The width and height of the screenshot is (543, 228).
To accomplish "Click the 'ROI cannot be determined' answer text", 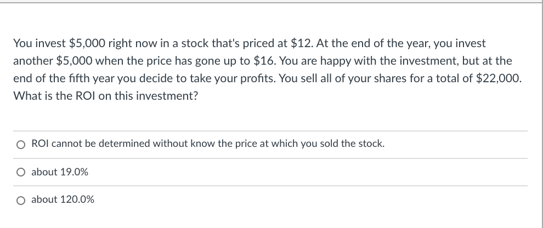I will coord(208,145).
